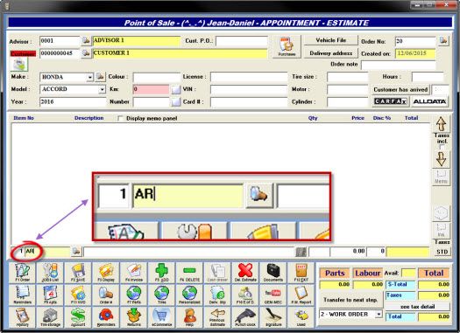The height and width of the screenshot is (333, 460).
Task: Click the Order # search icon
Action: click(106, 295)
